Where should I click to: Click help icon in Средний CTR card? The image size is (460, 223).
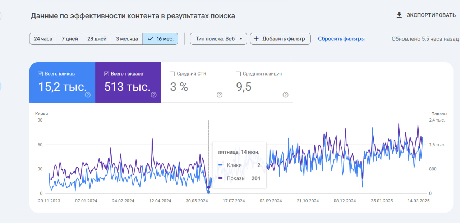(220, 95)
